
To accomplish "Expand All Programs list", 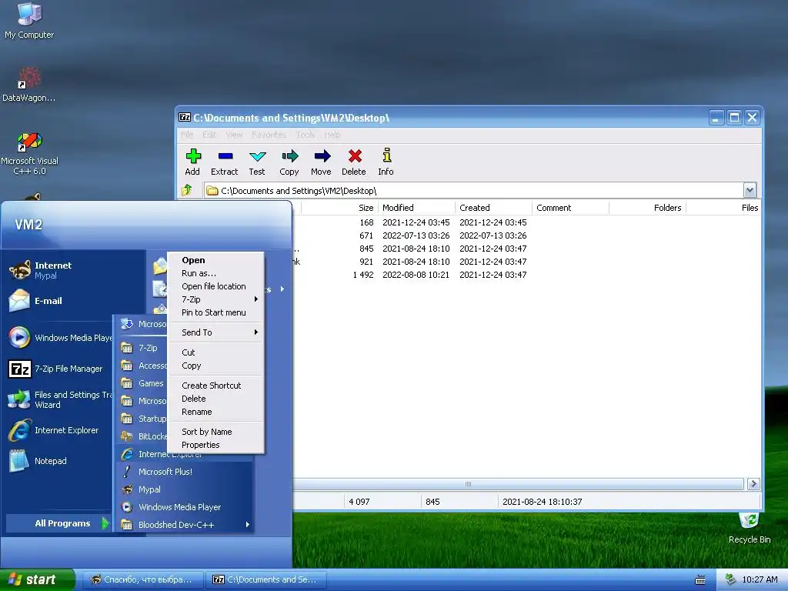I will (58, 523).
